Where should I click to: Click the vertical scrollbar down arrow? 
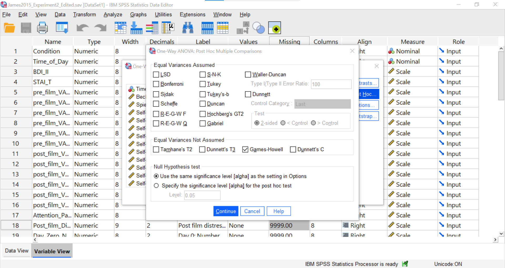pyautogui.click(x=501, y=234)
